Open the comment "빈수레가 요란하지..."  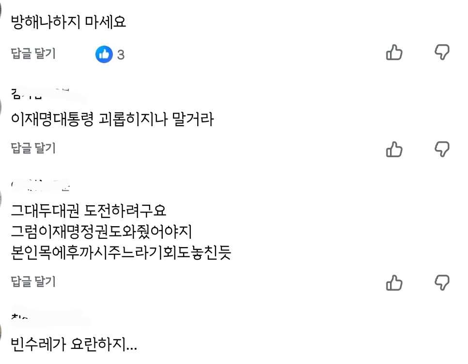[74, 344]
